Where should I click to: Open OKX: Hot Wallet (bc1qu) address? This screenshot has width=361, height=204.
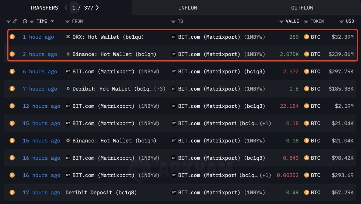coord(108,37)
